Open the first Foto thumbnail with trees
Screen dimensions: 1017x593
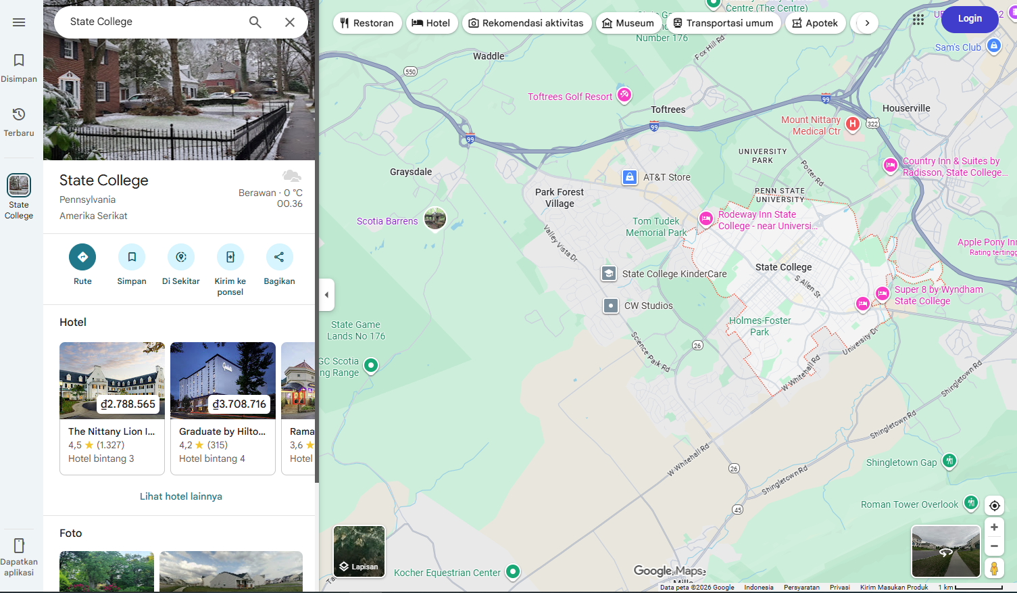[x=107, y=572]
